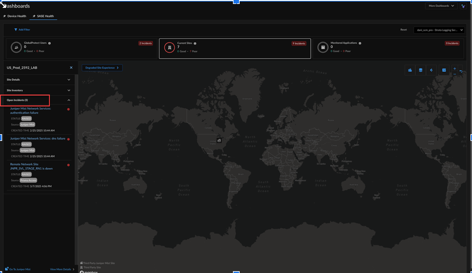Click the Degraded Site Experience button

(102, 68)
